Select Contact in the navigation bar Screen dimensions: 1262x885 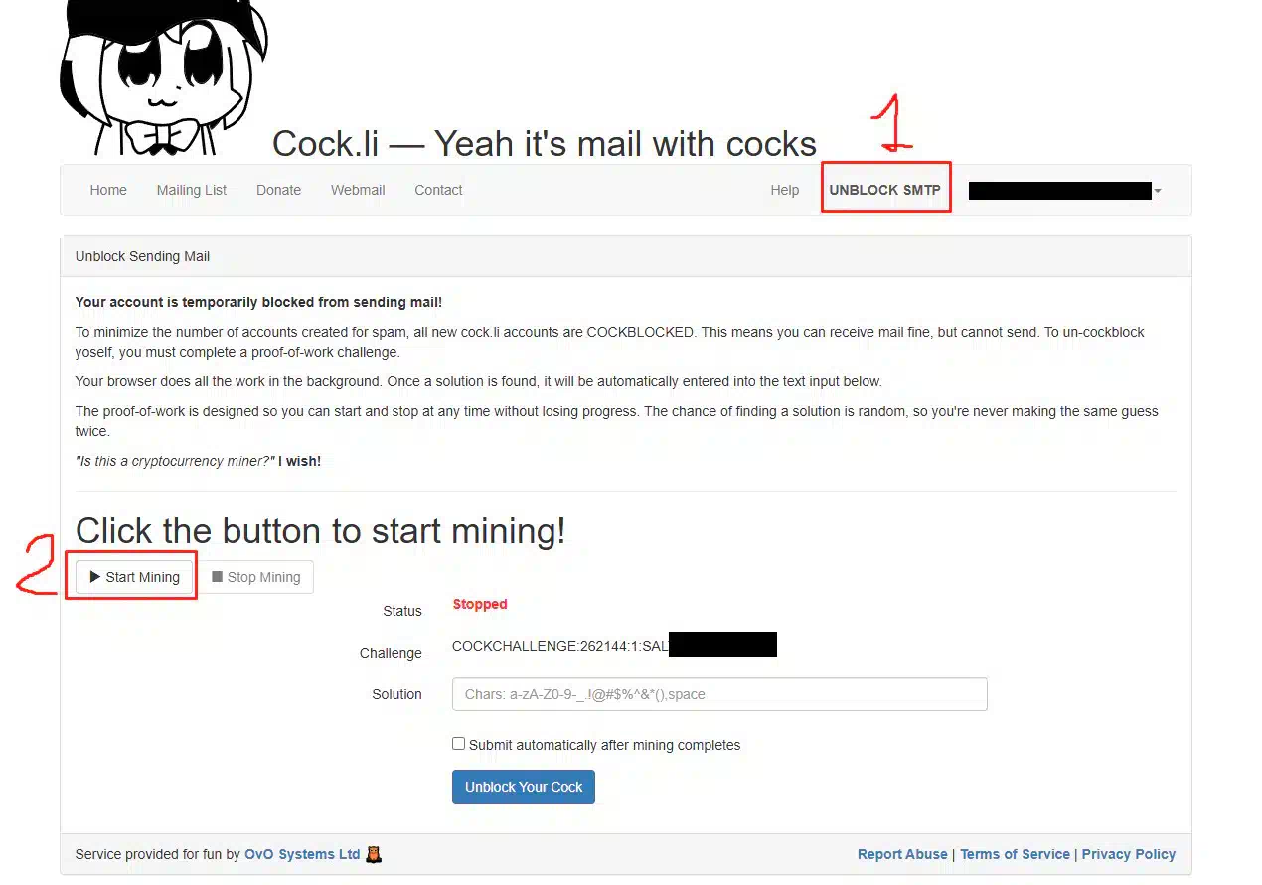coord(438,190)
